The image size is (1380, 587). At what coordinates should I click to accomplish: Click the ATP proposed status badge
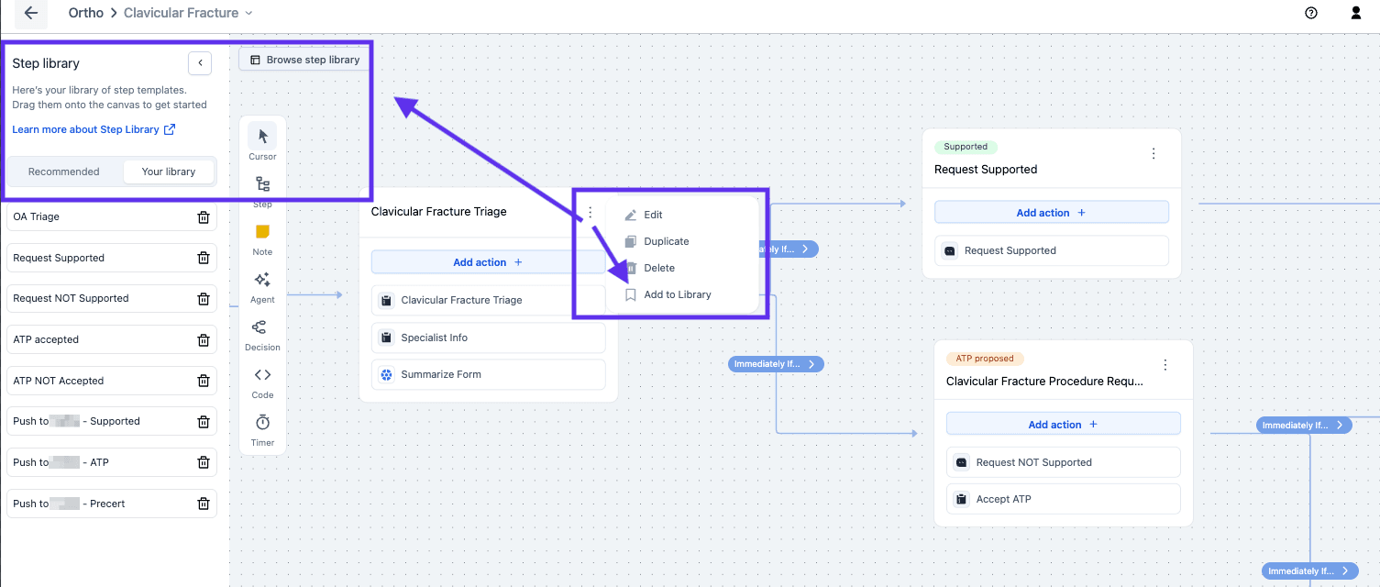tap(985, 359)
